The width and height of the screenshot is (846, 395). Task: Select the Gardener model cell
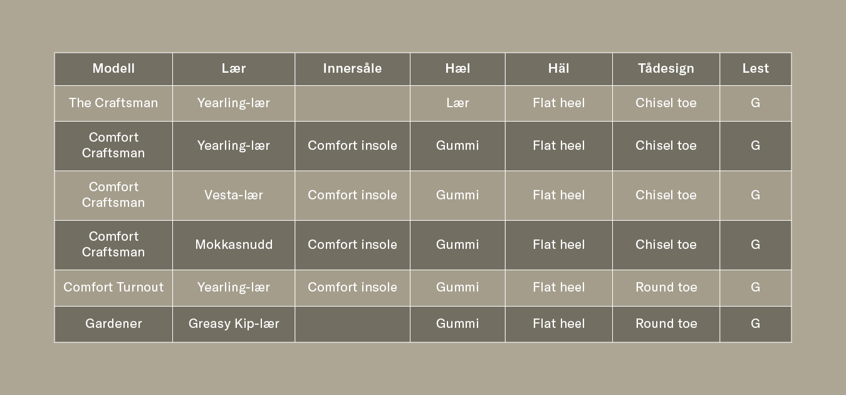coord(113,324)
